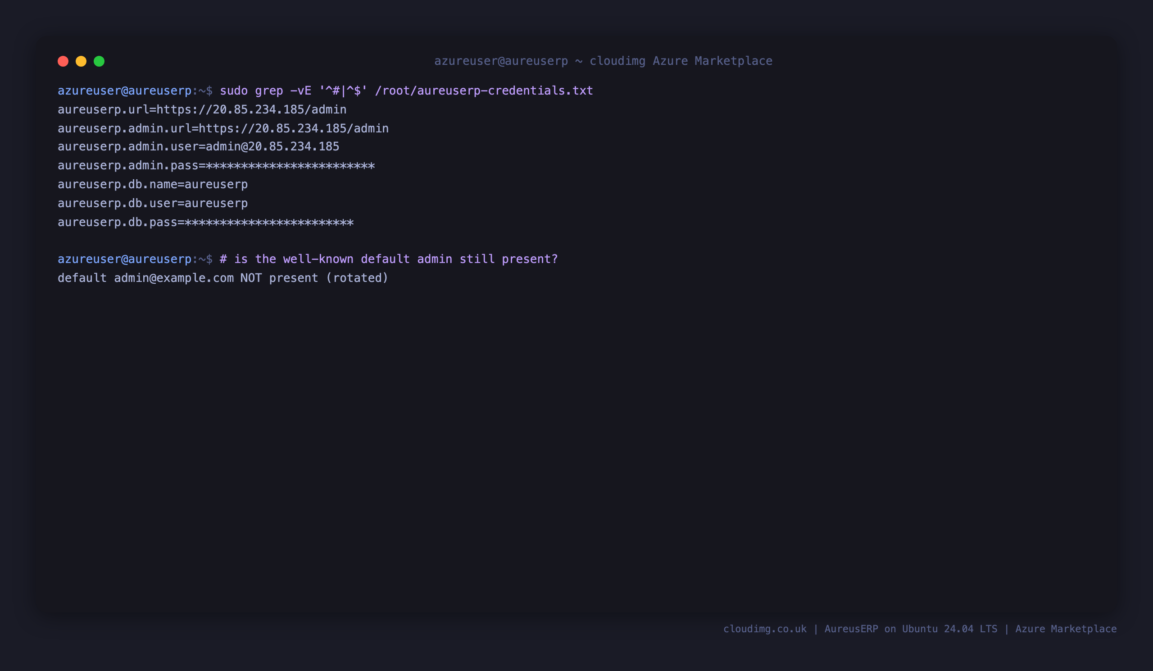Click the terminal title 'azureuser@aureuserp ~ cloudimg Azure Marketplace'
1153x671 pixels.
point(603,61)
